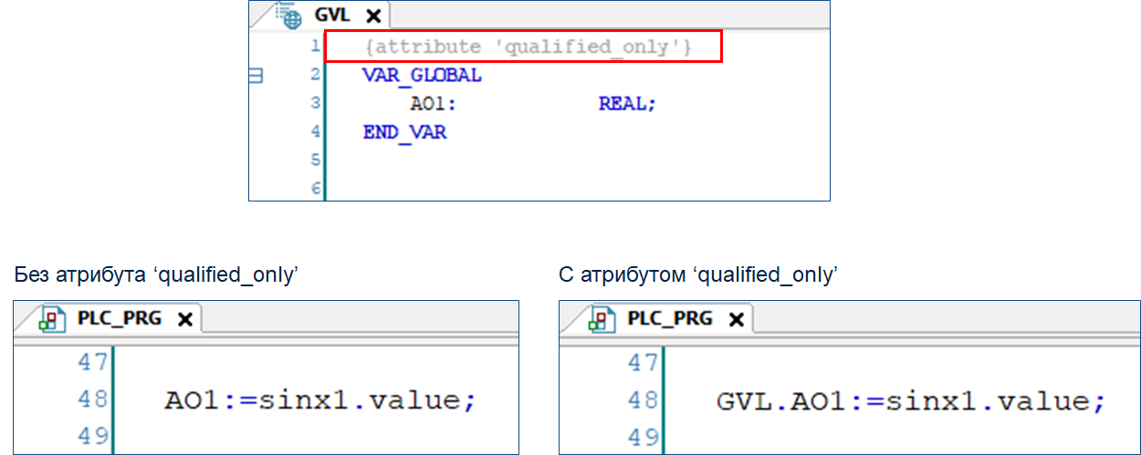Close the right PLC_PRG tab

point(735,318)
